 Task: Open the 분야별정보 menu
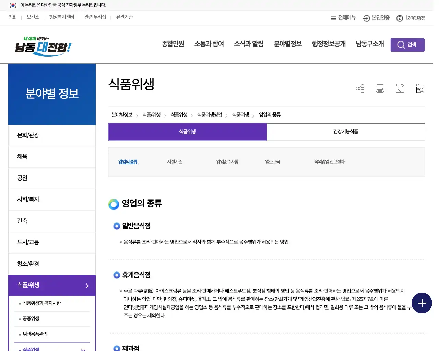288,44
